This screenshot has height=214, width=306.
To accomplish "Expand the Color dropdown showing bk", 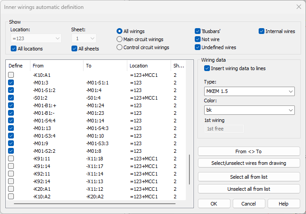I will click(x=249, y=109).
